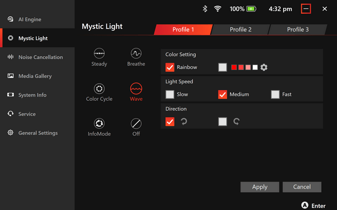Click the Wi-Fi status icon
The height and width of the screenshot is (210, 337).
[x=217, y=9]
